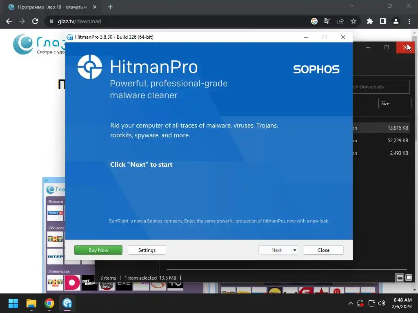Click the Россия 24 channel thumbnail
The width and height of the screenshot is (418, 313).
coord(56,213)
